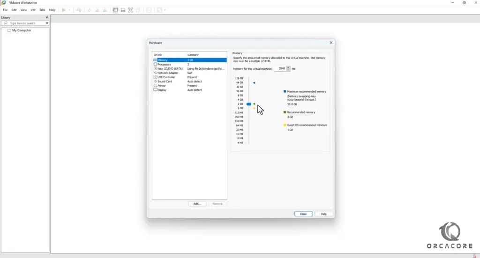Open the File menu
The width and height of the screenshot is (480, 258).
5,10
